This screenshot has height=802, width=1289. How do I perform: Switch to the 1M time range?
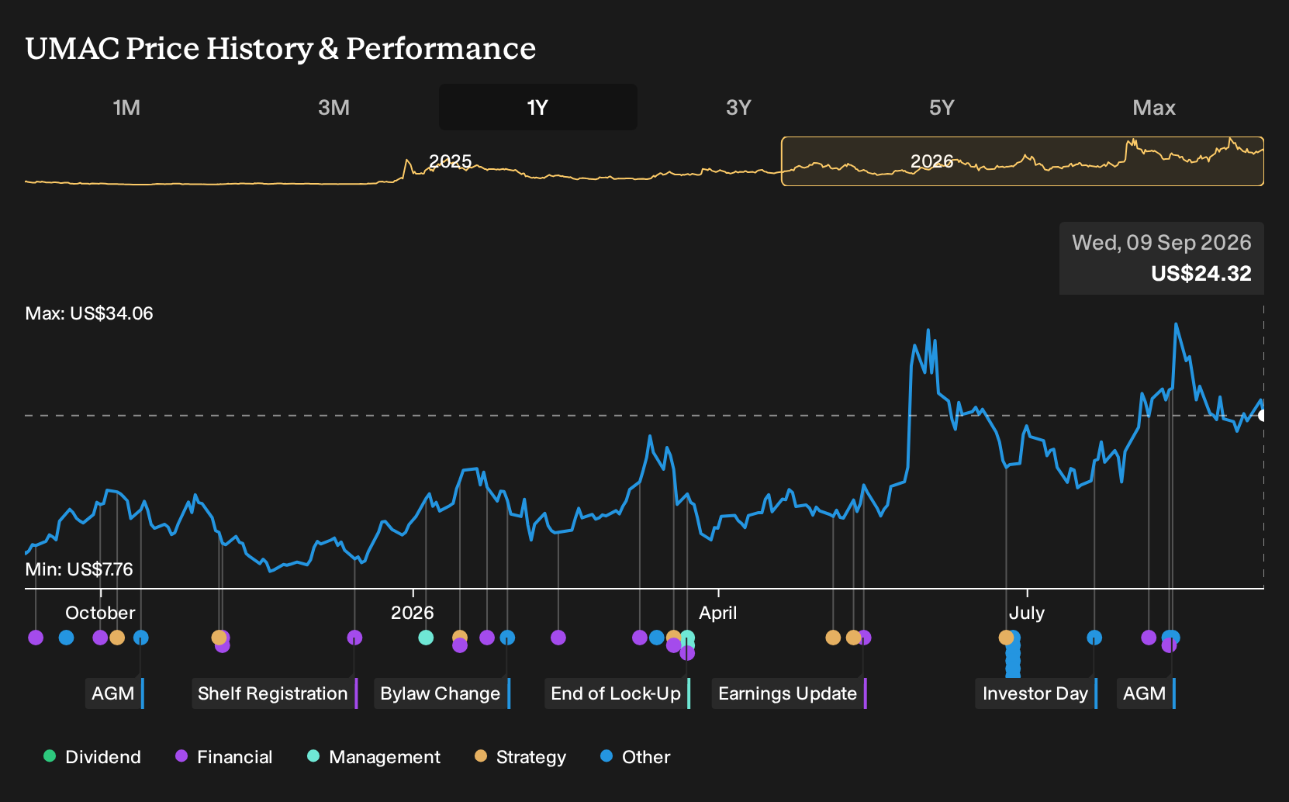[x=126, y=108]
